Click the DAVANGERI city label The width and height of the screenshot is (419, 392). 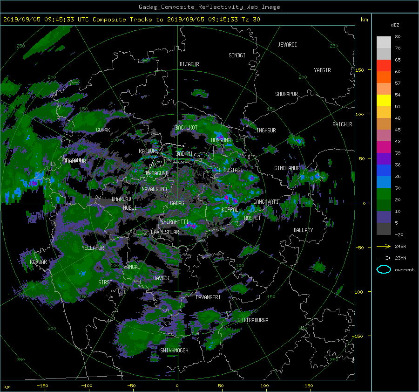coord(208,297)
